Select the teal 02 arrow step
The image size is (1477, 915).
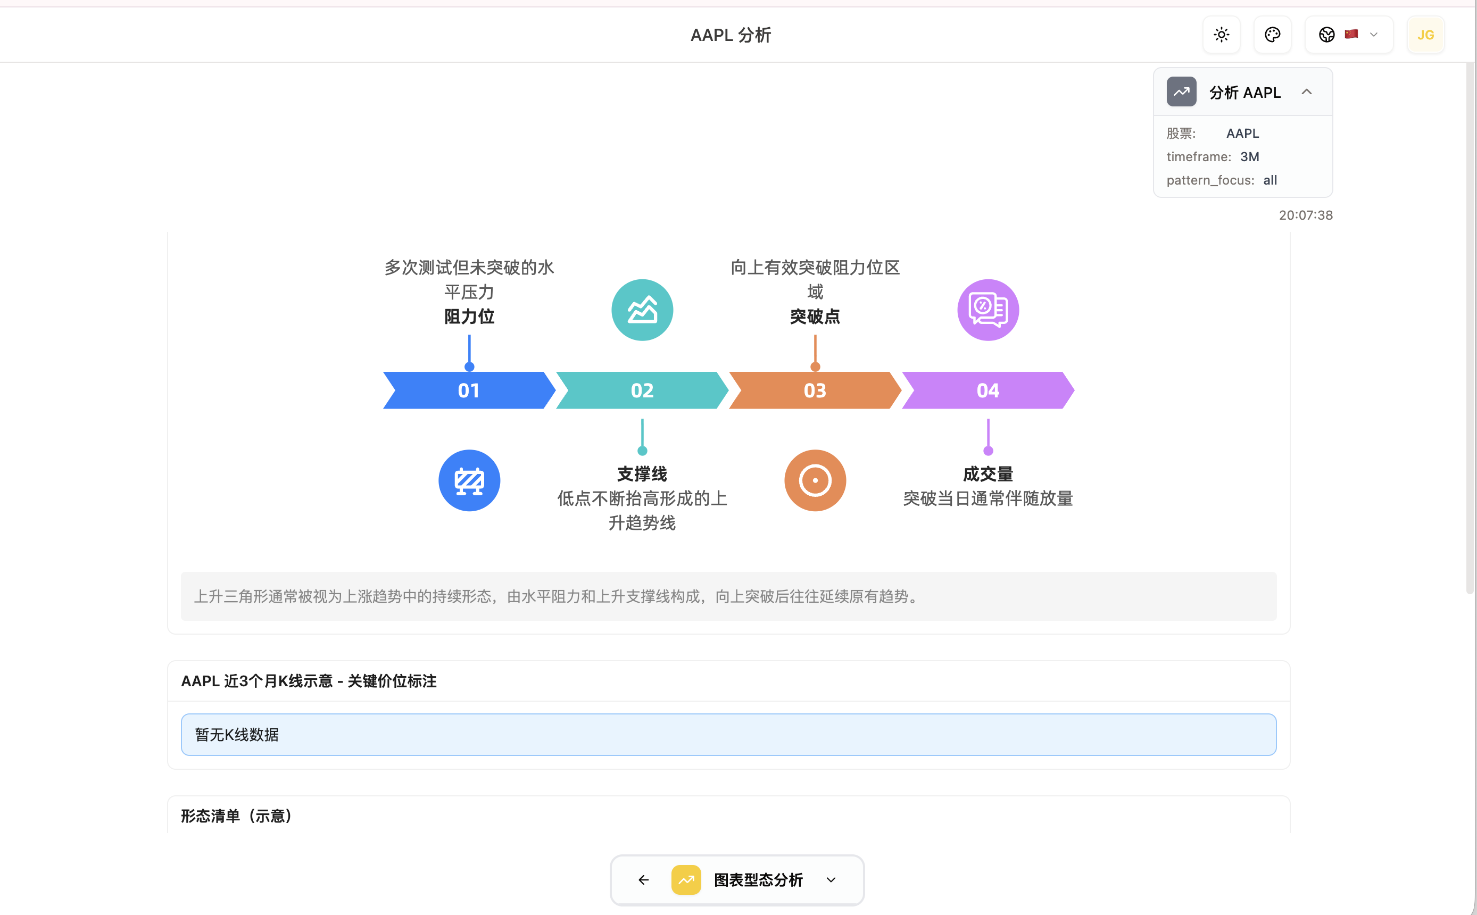[642, 390]
